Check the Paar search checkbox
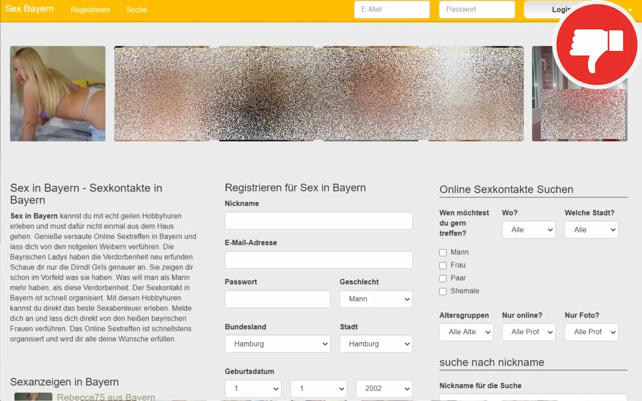 (443, 278)
